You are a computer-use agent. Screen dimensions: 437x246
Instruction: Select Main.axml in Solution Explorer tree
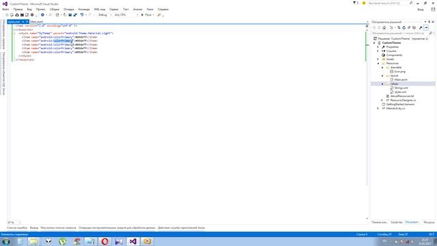pos(401,79)
